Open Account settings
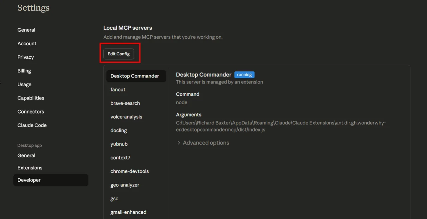The height and width of the screenshot is (219, 427). click(27, 44)
